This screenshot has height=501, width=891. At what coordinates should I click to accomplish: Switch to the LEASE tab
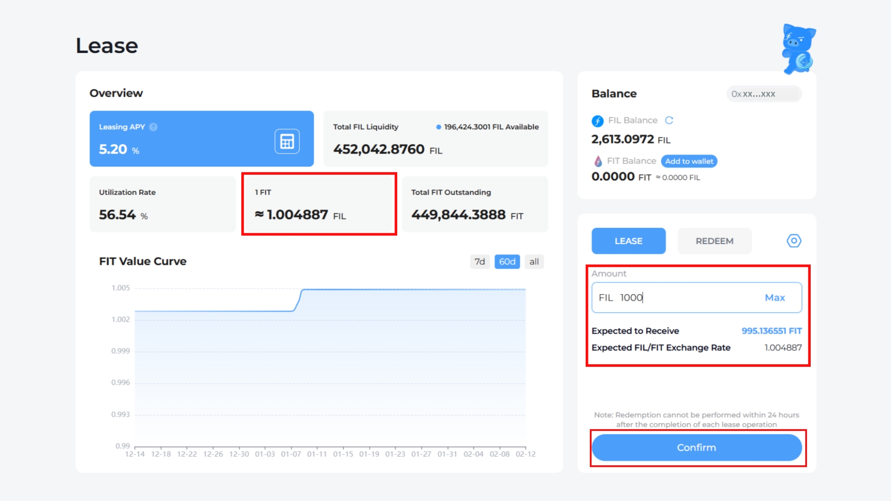pyautogui.click(x=628, y=241)
